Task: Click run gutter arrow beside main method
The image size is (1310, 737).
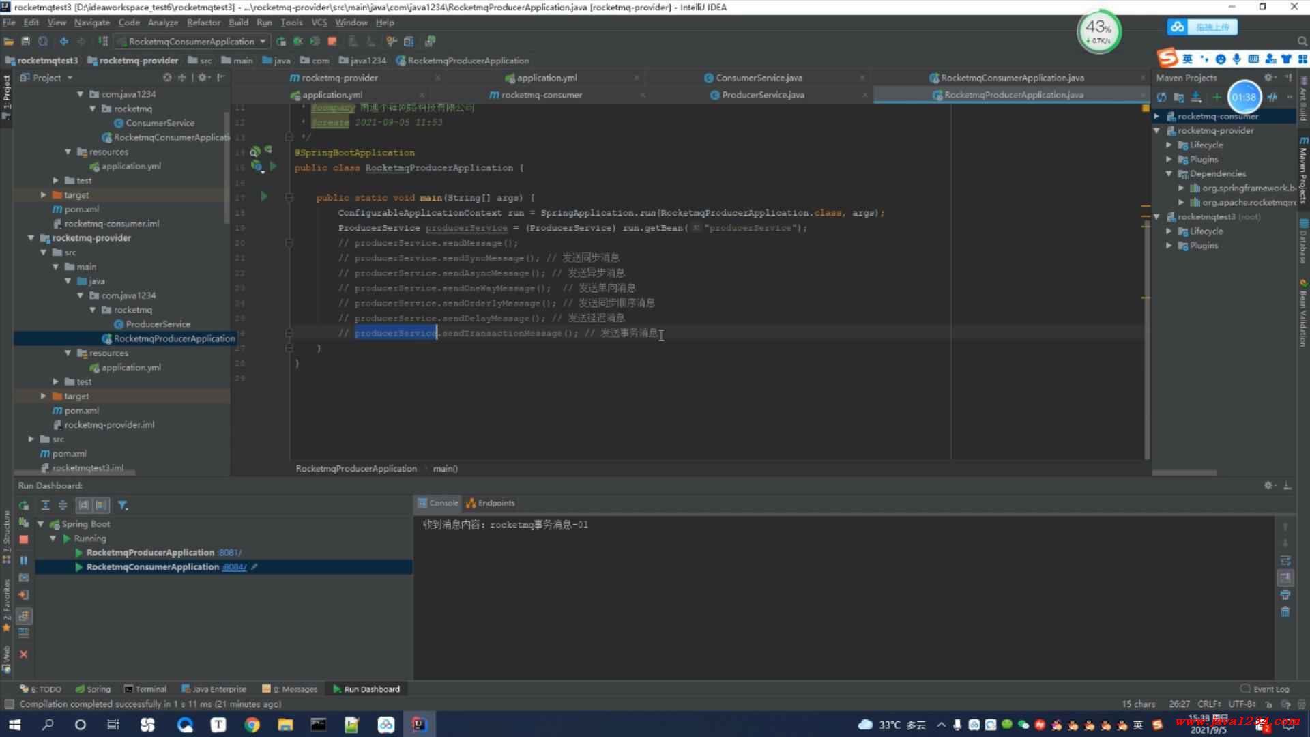Action: click(264, 197)
